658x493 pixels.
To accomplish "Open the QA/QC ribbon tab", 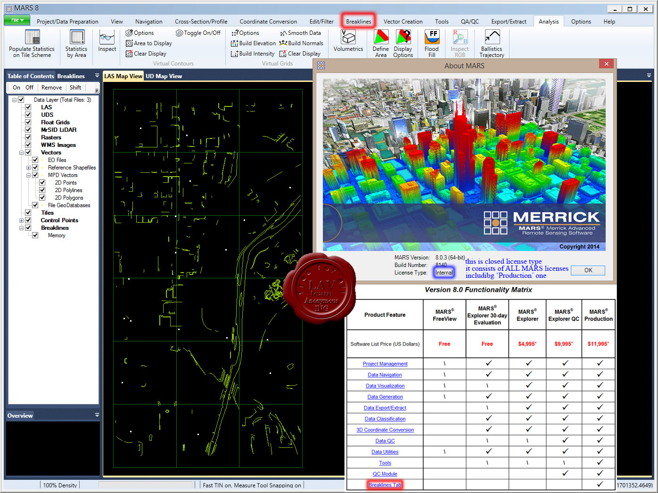I will 470,21.
